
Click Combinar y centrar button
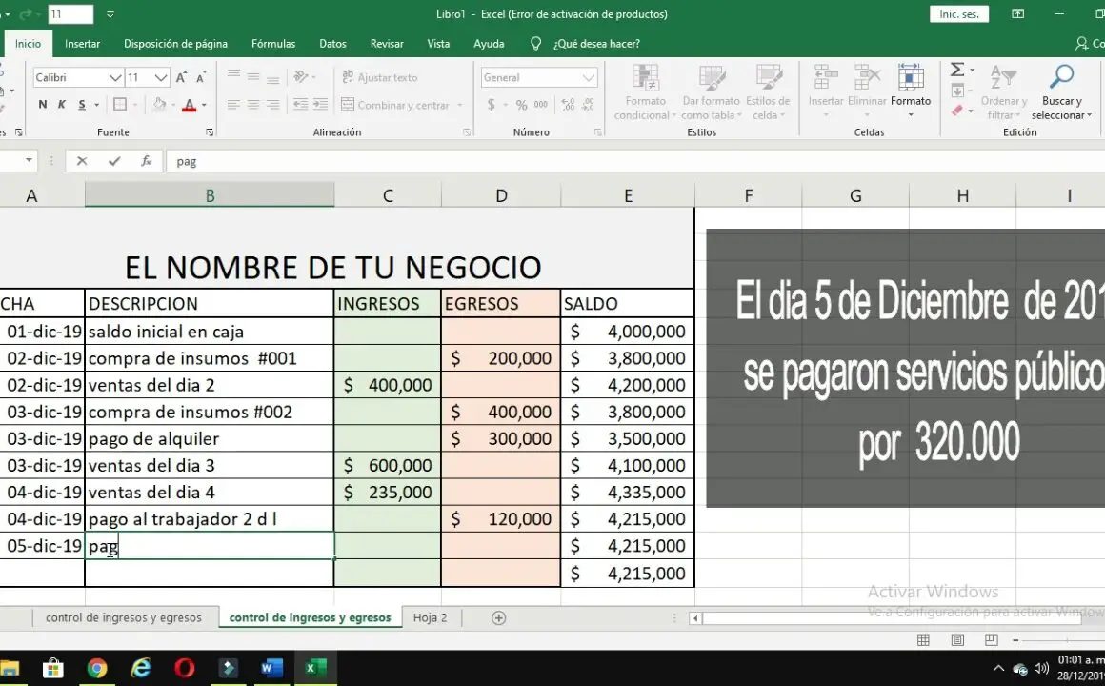[x=394, y=105]
